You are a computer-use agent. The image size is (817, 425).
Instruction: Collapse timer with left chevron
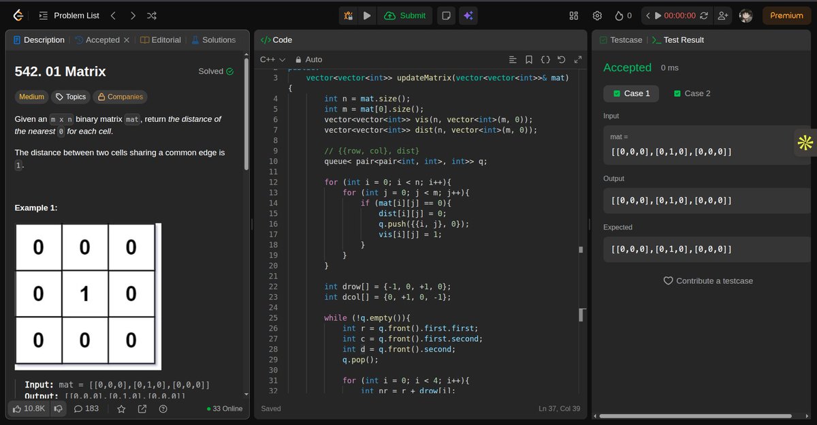pyautogui.click(x=647, y=15)
